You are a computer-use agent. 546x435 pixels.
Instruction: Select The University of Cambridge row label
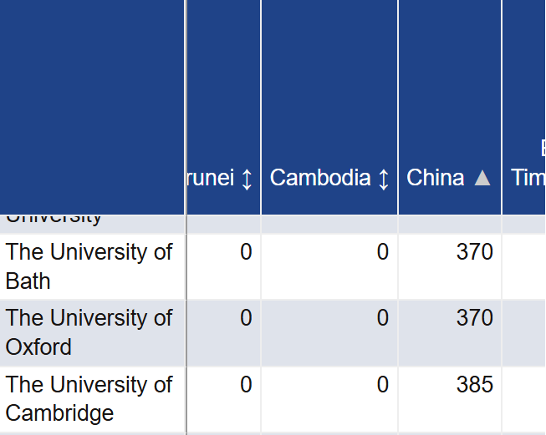(89, 398)
